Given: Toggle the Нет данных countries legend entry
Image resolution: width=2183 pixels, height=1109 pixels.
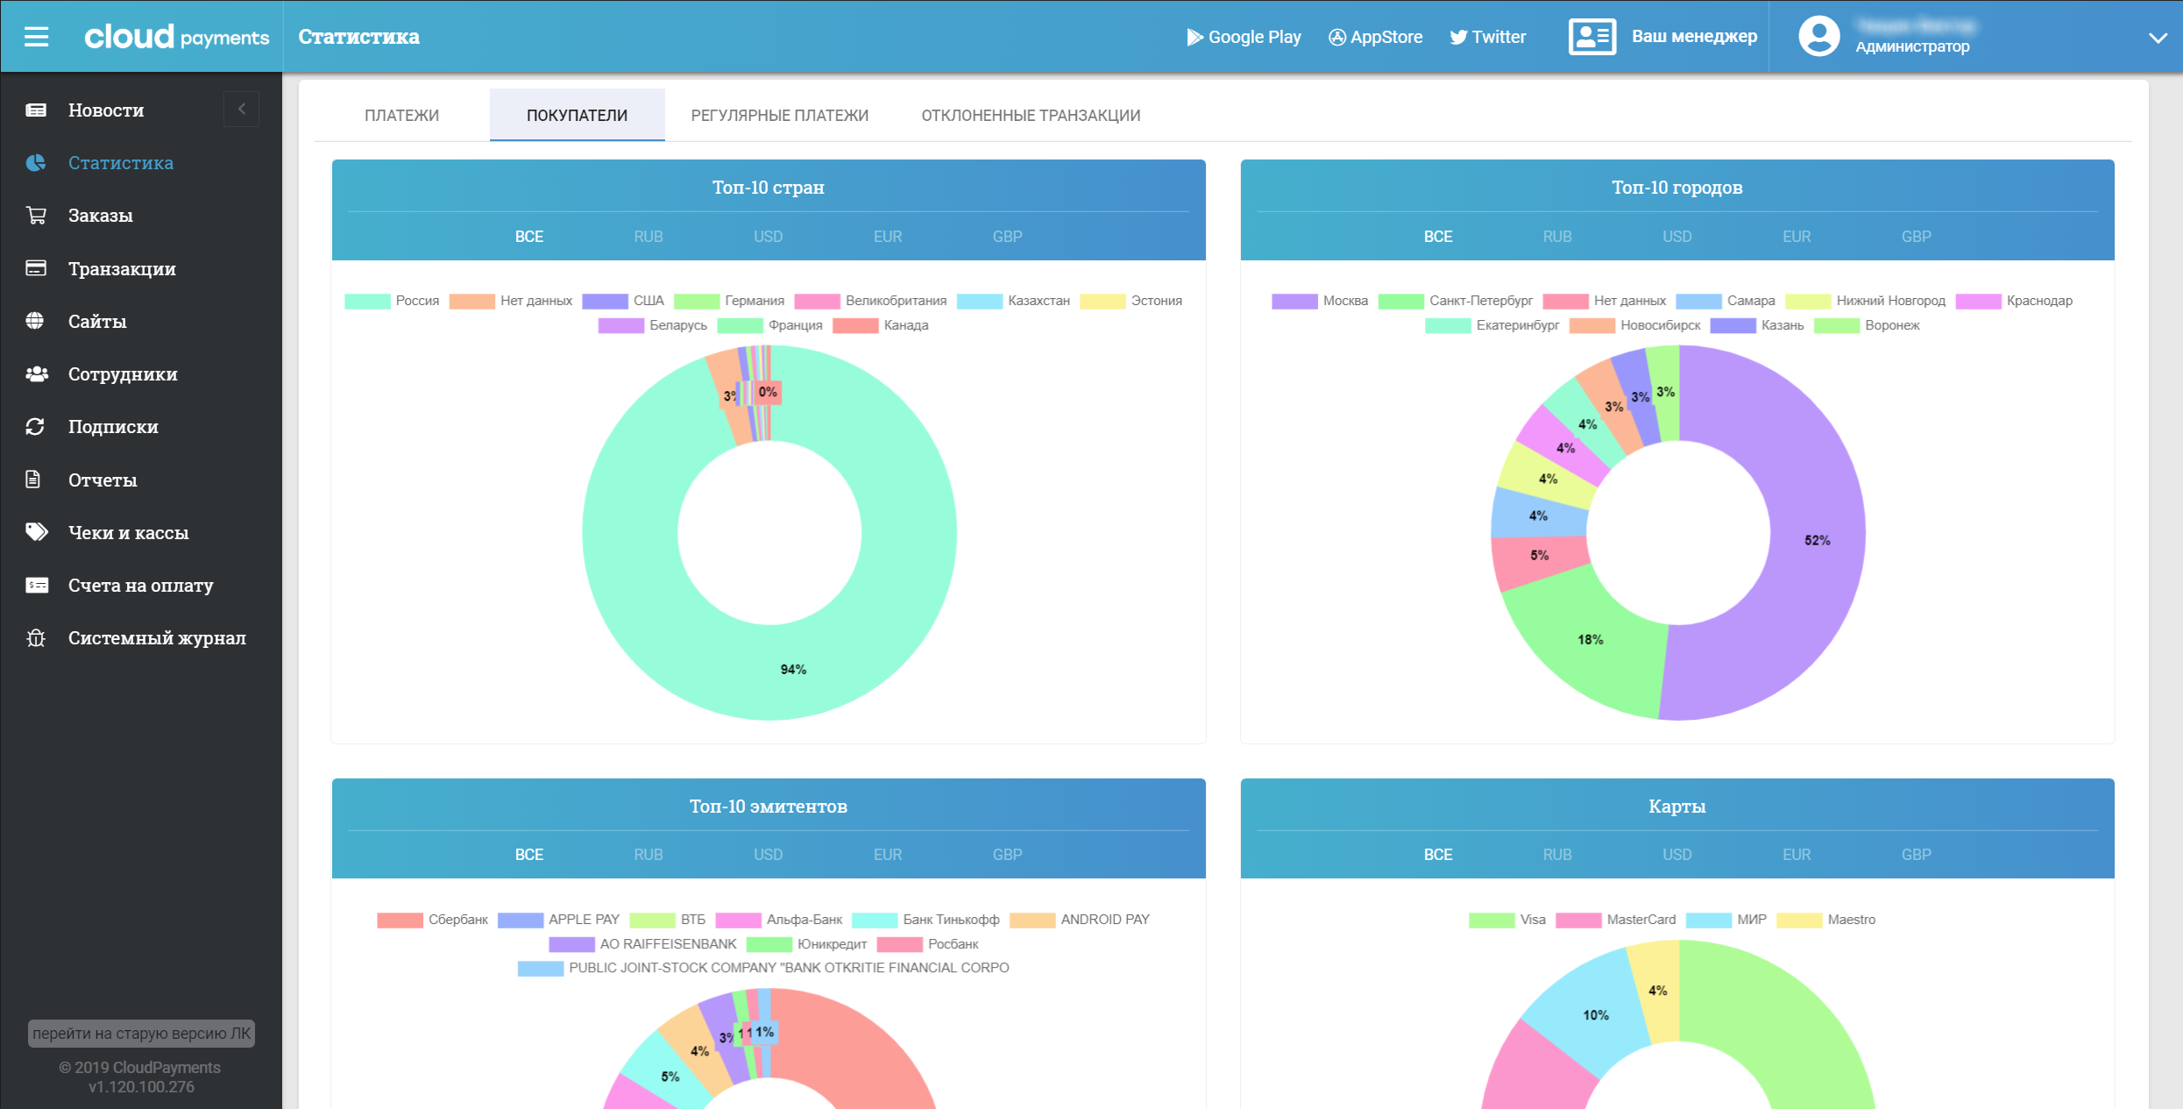Looking at the screenshot, I should [511, 302].
